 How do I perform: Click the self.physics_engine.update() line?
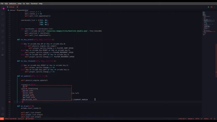34,80
